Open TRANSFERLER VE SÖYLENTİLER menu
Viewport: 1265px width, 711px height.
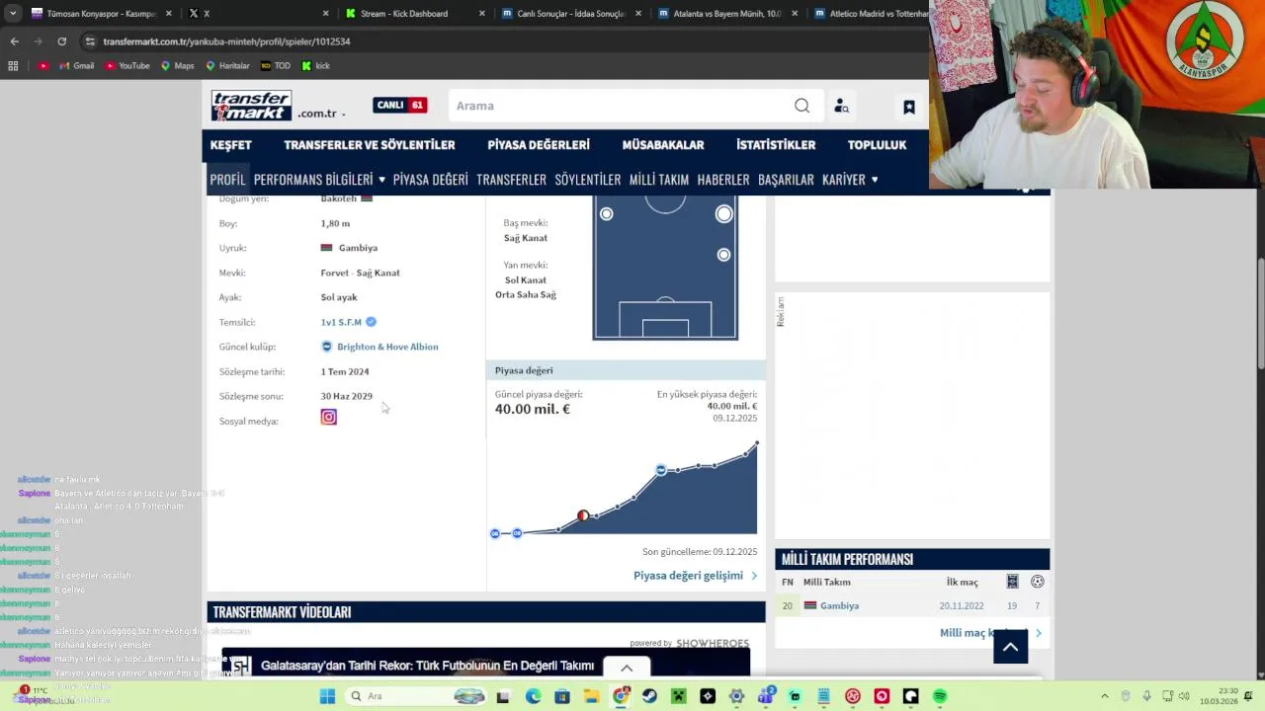click(370, 144)
